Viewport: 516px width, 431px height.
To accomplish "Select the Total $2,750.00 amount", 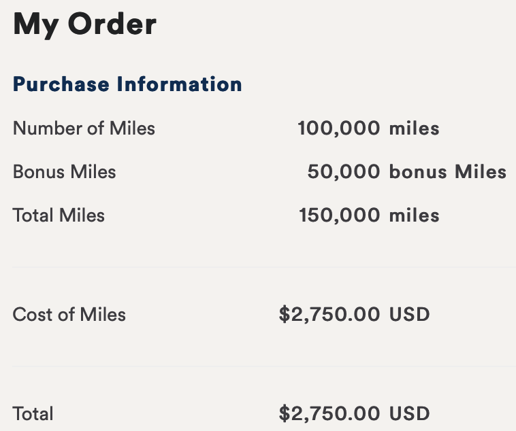I will pos(329,413).
